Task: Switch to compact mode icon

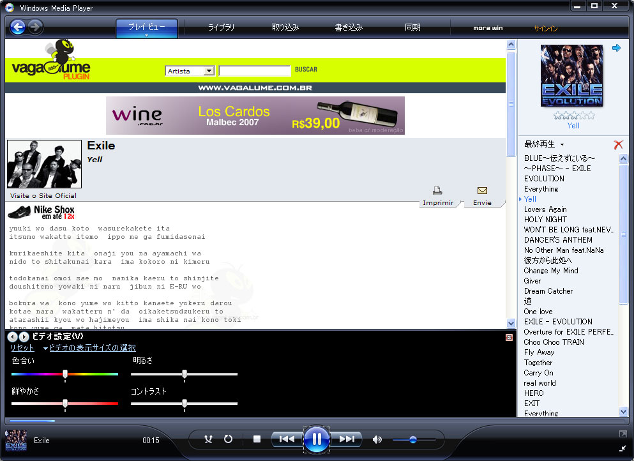Action: point(623,448)
